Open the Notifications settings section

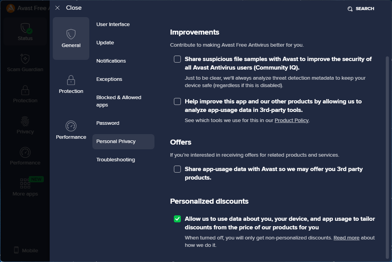coord(111,61)
